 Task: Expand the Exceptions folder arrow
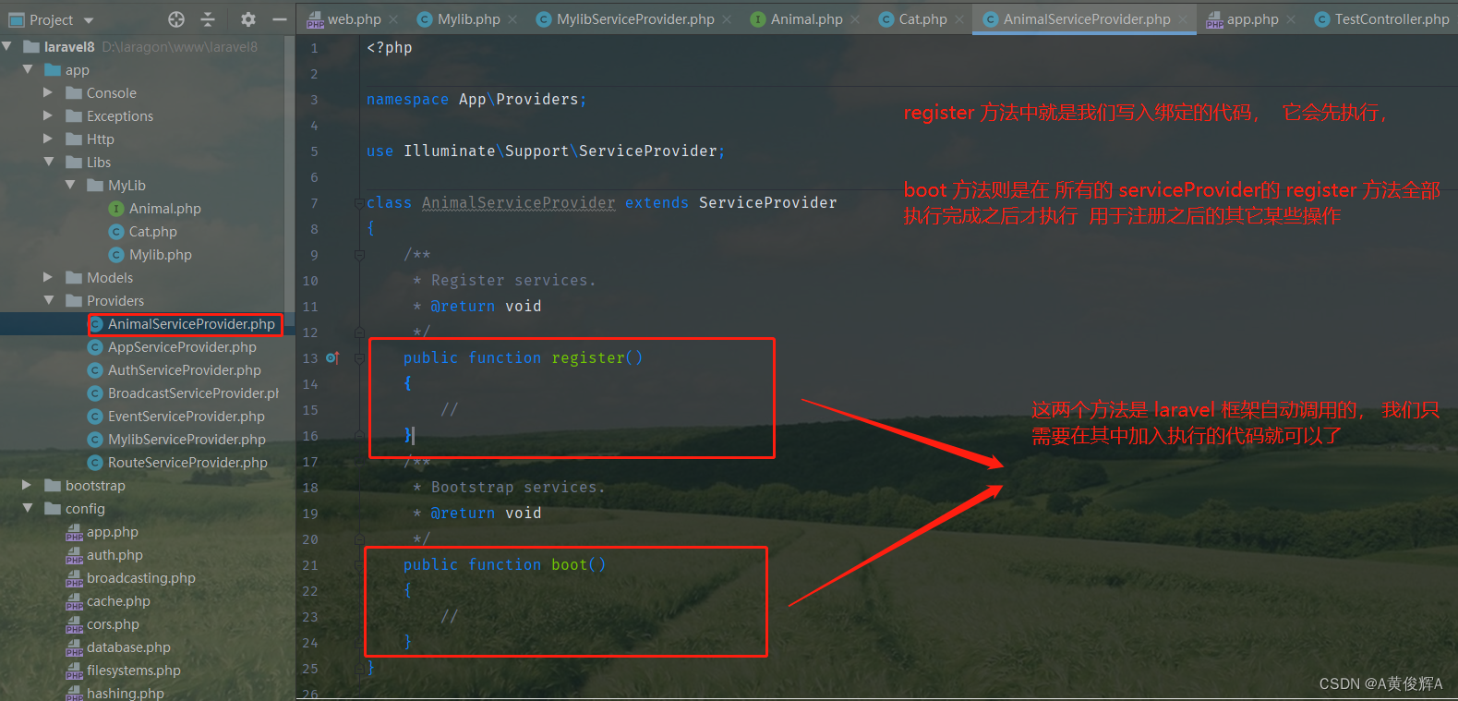[48, 115]
